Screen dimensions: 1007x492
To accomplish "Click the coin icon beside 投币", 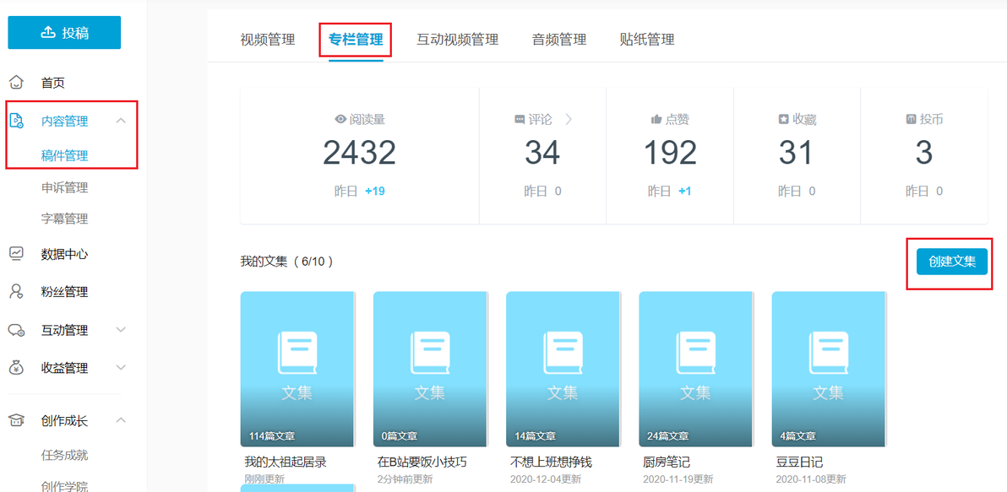I will (911, 119).
